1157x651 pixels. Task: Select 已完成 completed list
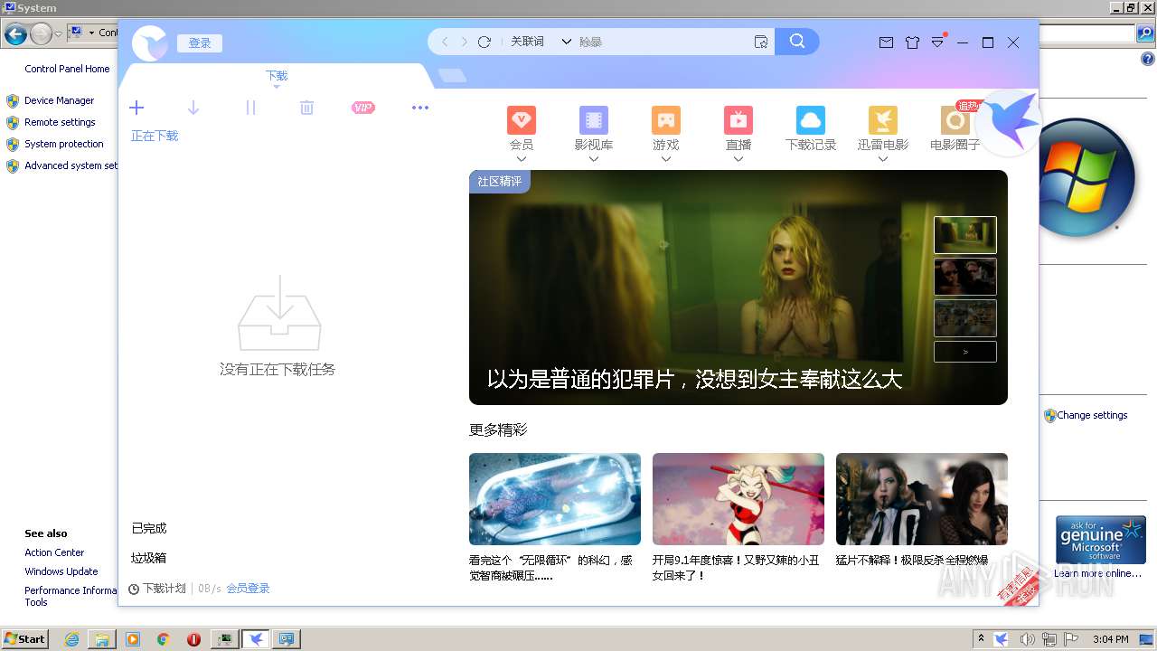(x=149, y=528)
